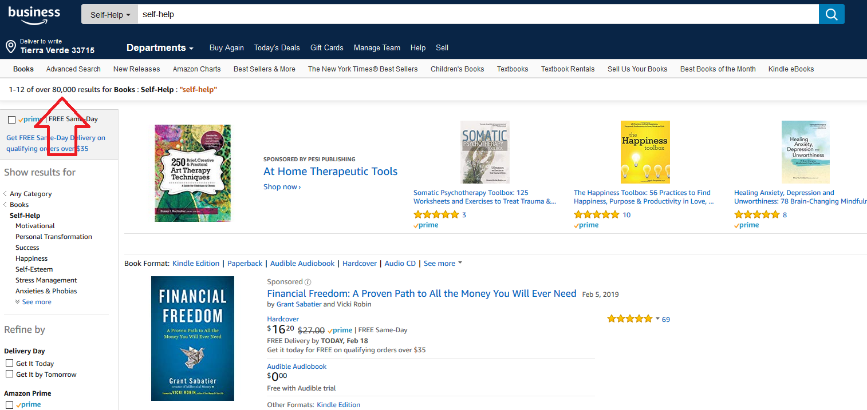Open Gift Cards
The width and height of the screenshot is (867, 410).
coord(327,47)
